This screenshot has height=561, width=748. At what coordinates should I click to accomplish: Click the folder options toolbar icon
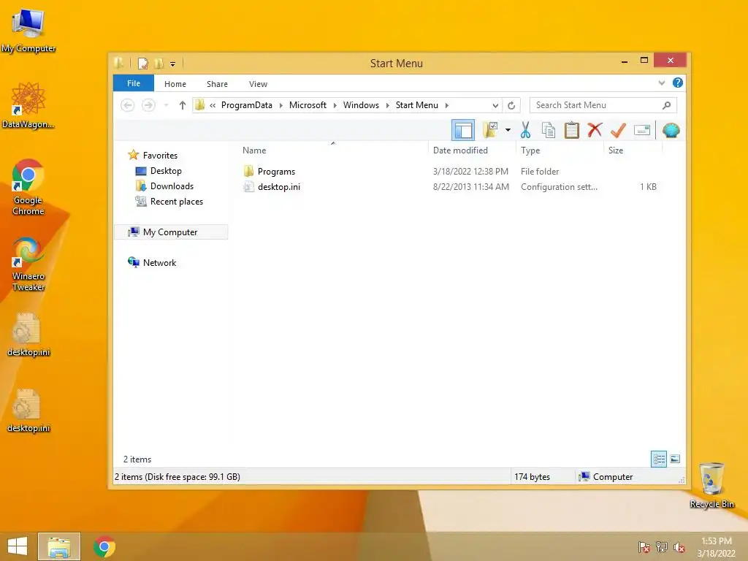[490, 130]
